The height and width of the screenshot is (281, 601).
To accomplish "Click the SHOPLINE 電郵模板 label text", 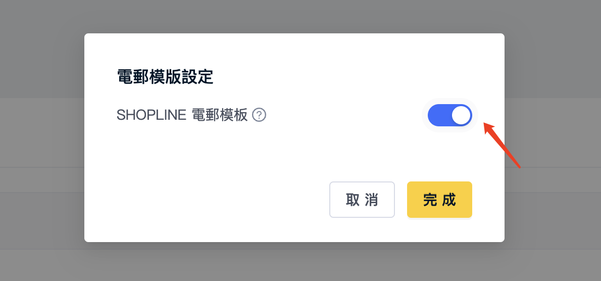I will [x=182, y=115].
